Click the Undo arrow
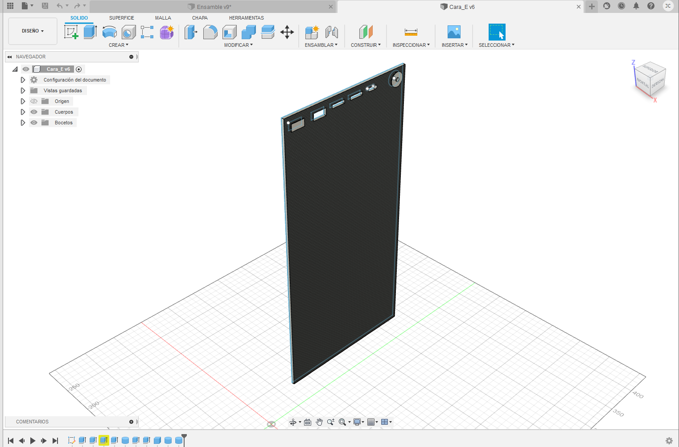679x447 pixels. point(60,6)
